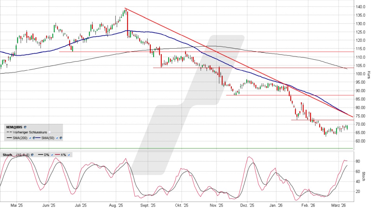Open settings icon next to NEM@IBIS
374x210 pixels.
pos(25,127)
